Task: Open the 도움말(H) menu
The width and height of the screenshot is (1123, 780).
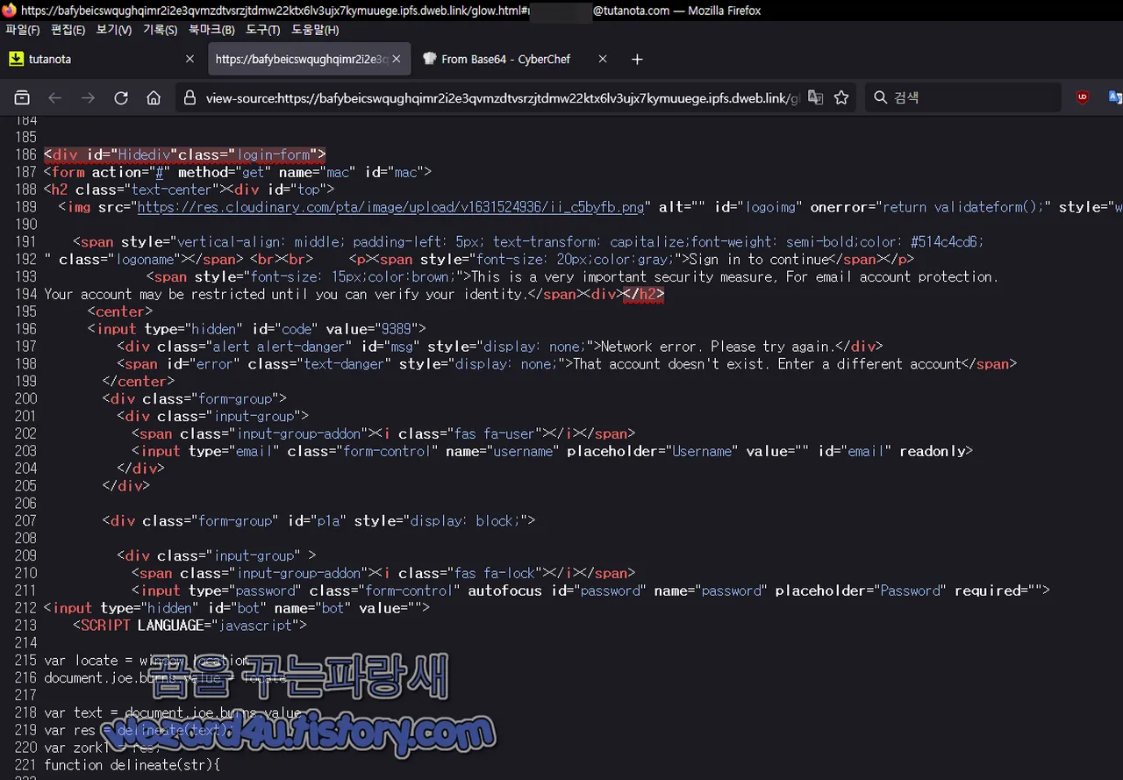Action: 315,30
